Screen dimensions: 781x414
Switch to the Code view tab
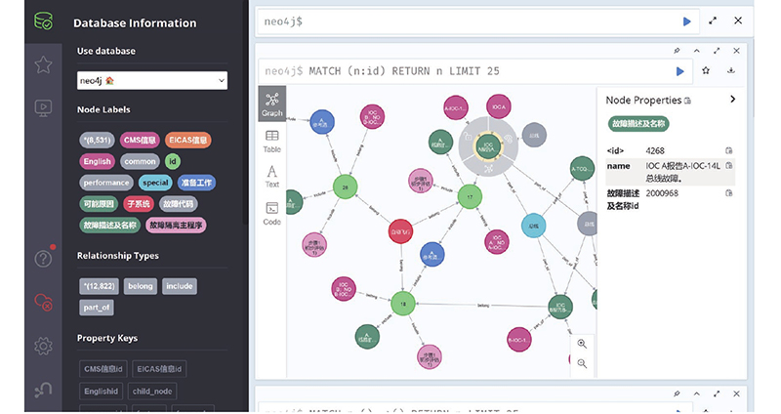point(271,213)
